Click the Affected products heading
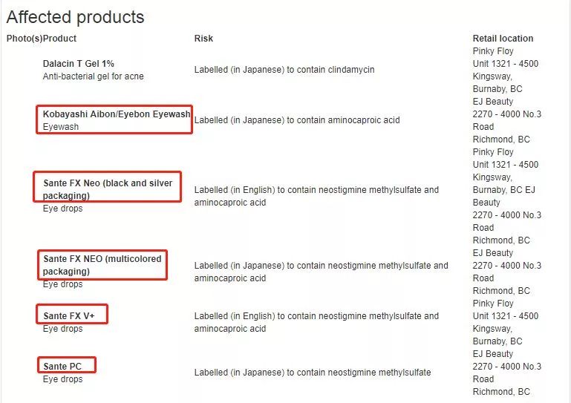571x403 pixels. tap(75, 17)
